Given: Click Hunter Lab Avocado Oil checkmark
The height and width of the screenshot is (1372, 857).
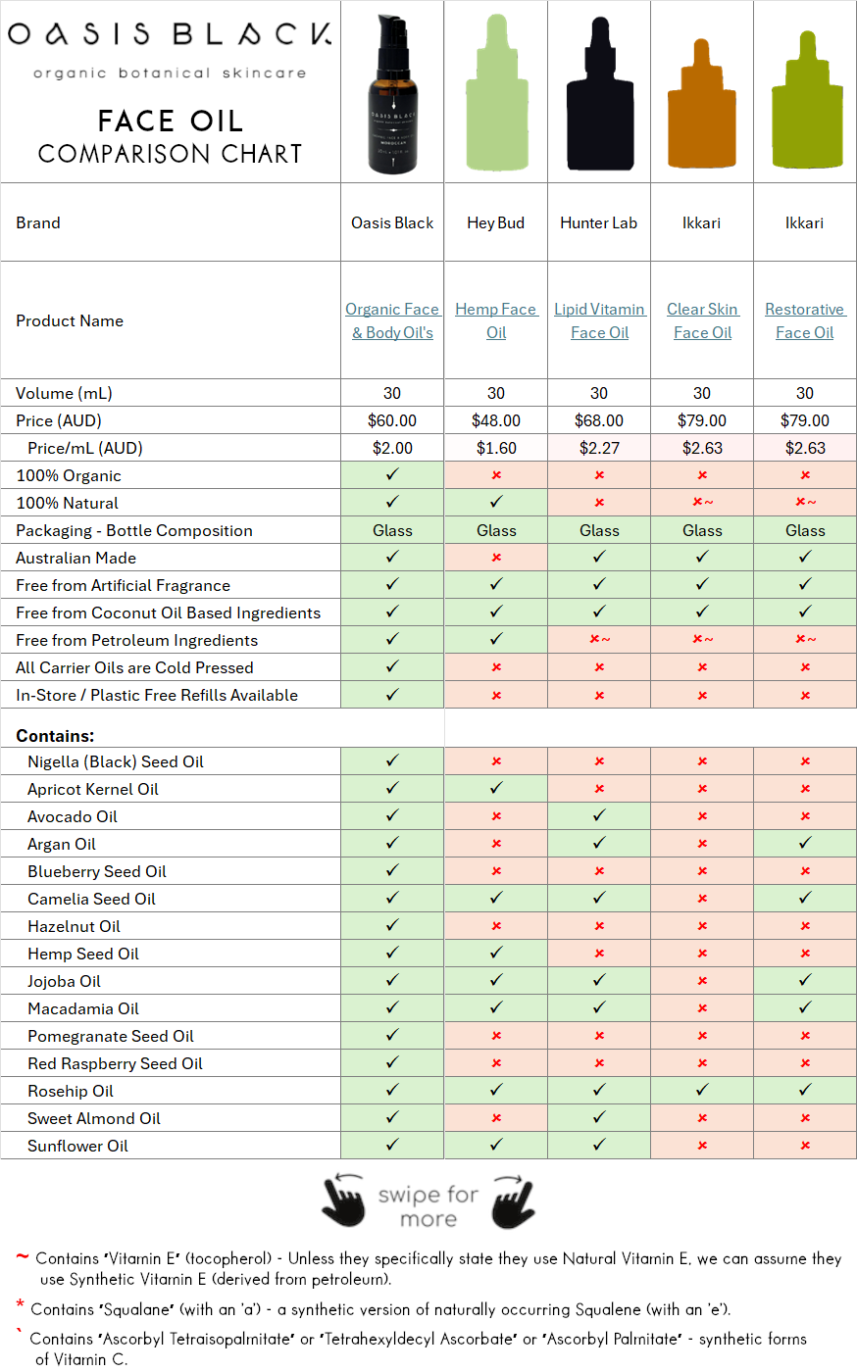Looking at the screenshot, I should tap(599, 816).
